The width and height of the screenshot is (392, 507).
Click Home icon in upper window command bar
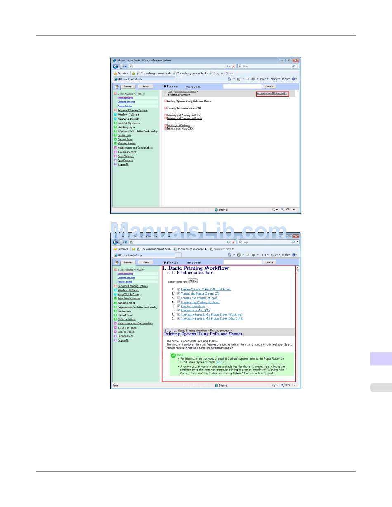click(229, 79)
